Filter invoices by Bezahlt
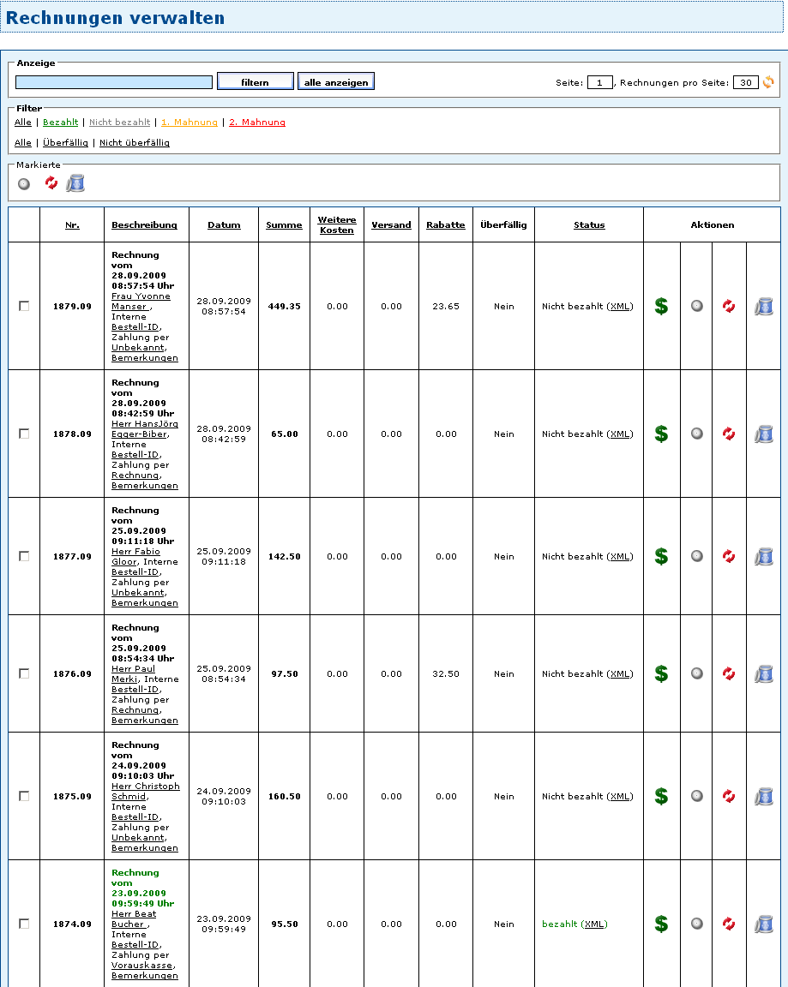This screenshot has height=987, width=788. tap(60, 123)
